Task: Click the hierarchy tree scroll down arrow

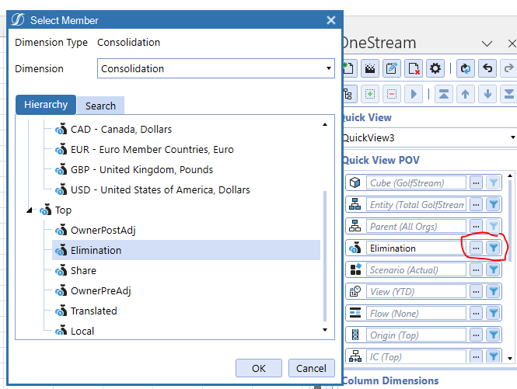Action: pyautogui.click(x=325, y=330)
